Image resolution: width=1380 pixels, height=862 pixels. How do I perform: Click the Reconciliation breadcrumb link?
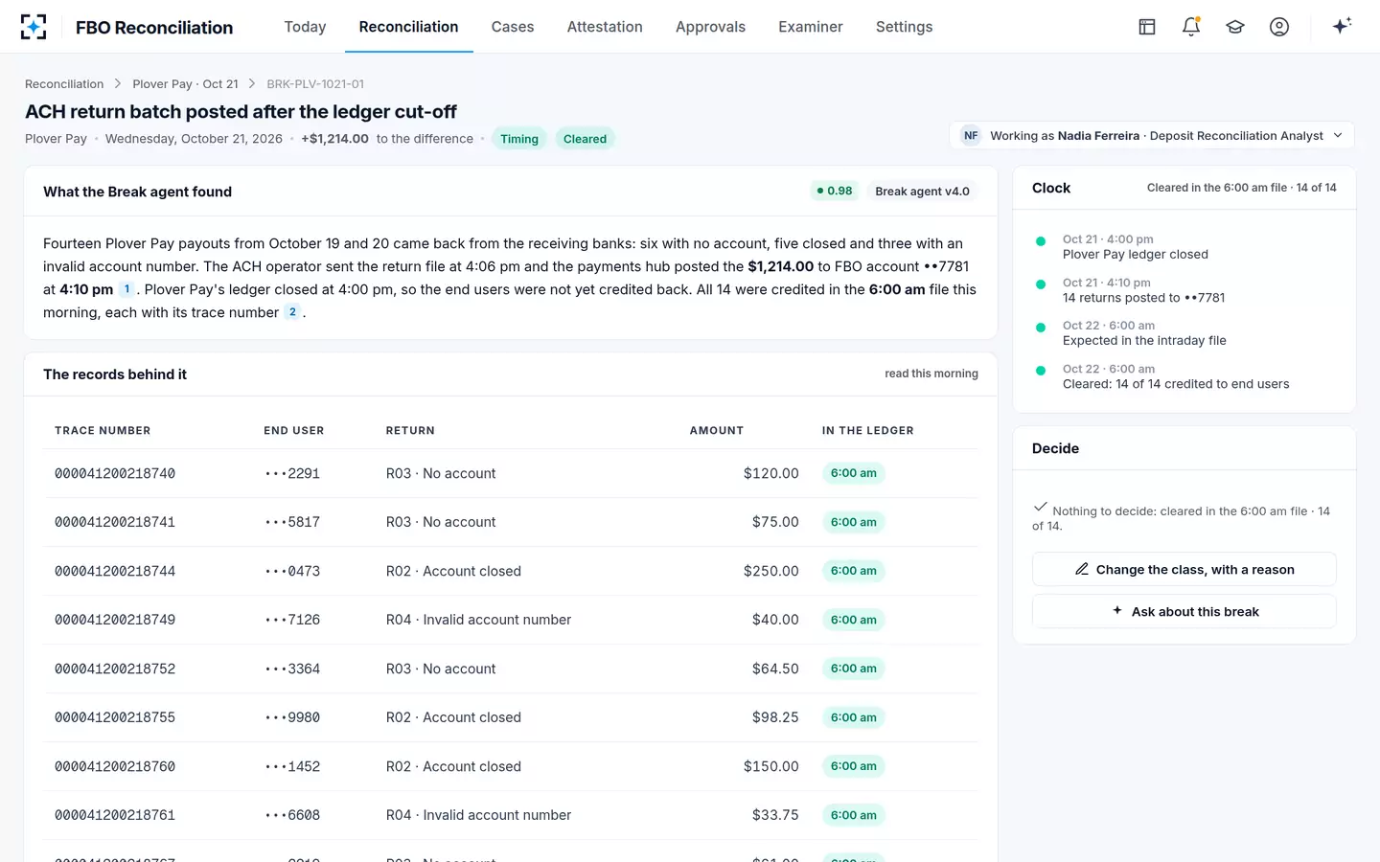(64, 84)
